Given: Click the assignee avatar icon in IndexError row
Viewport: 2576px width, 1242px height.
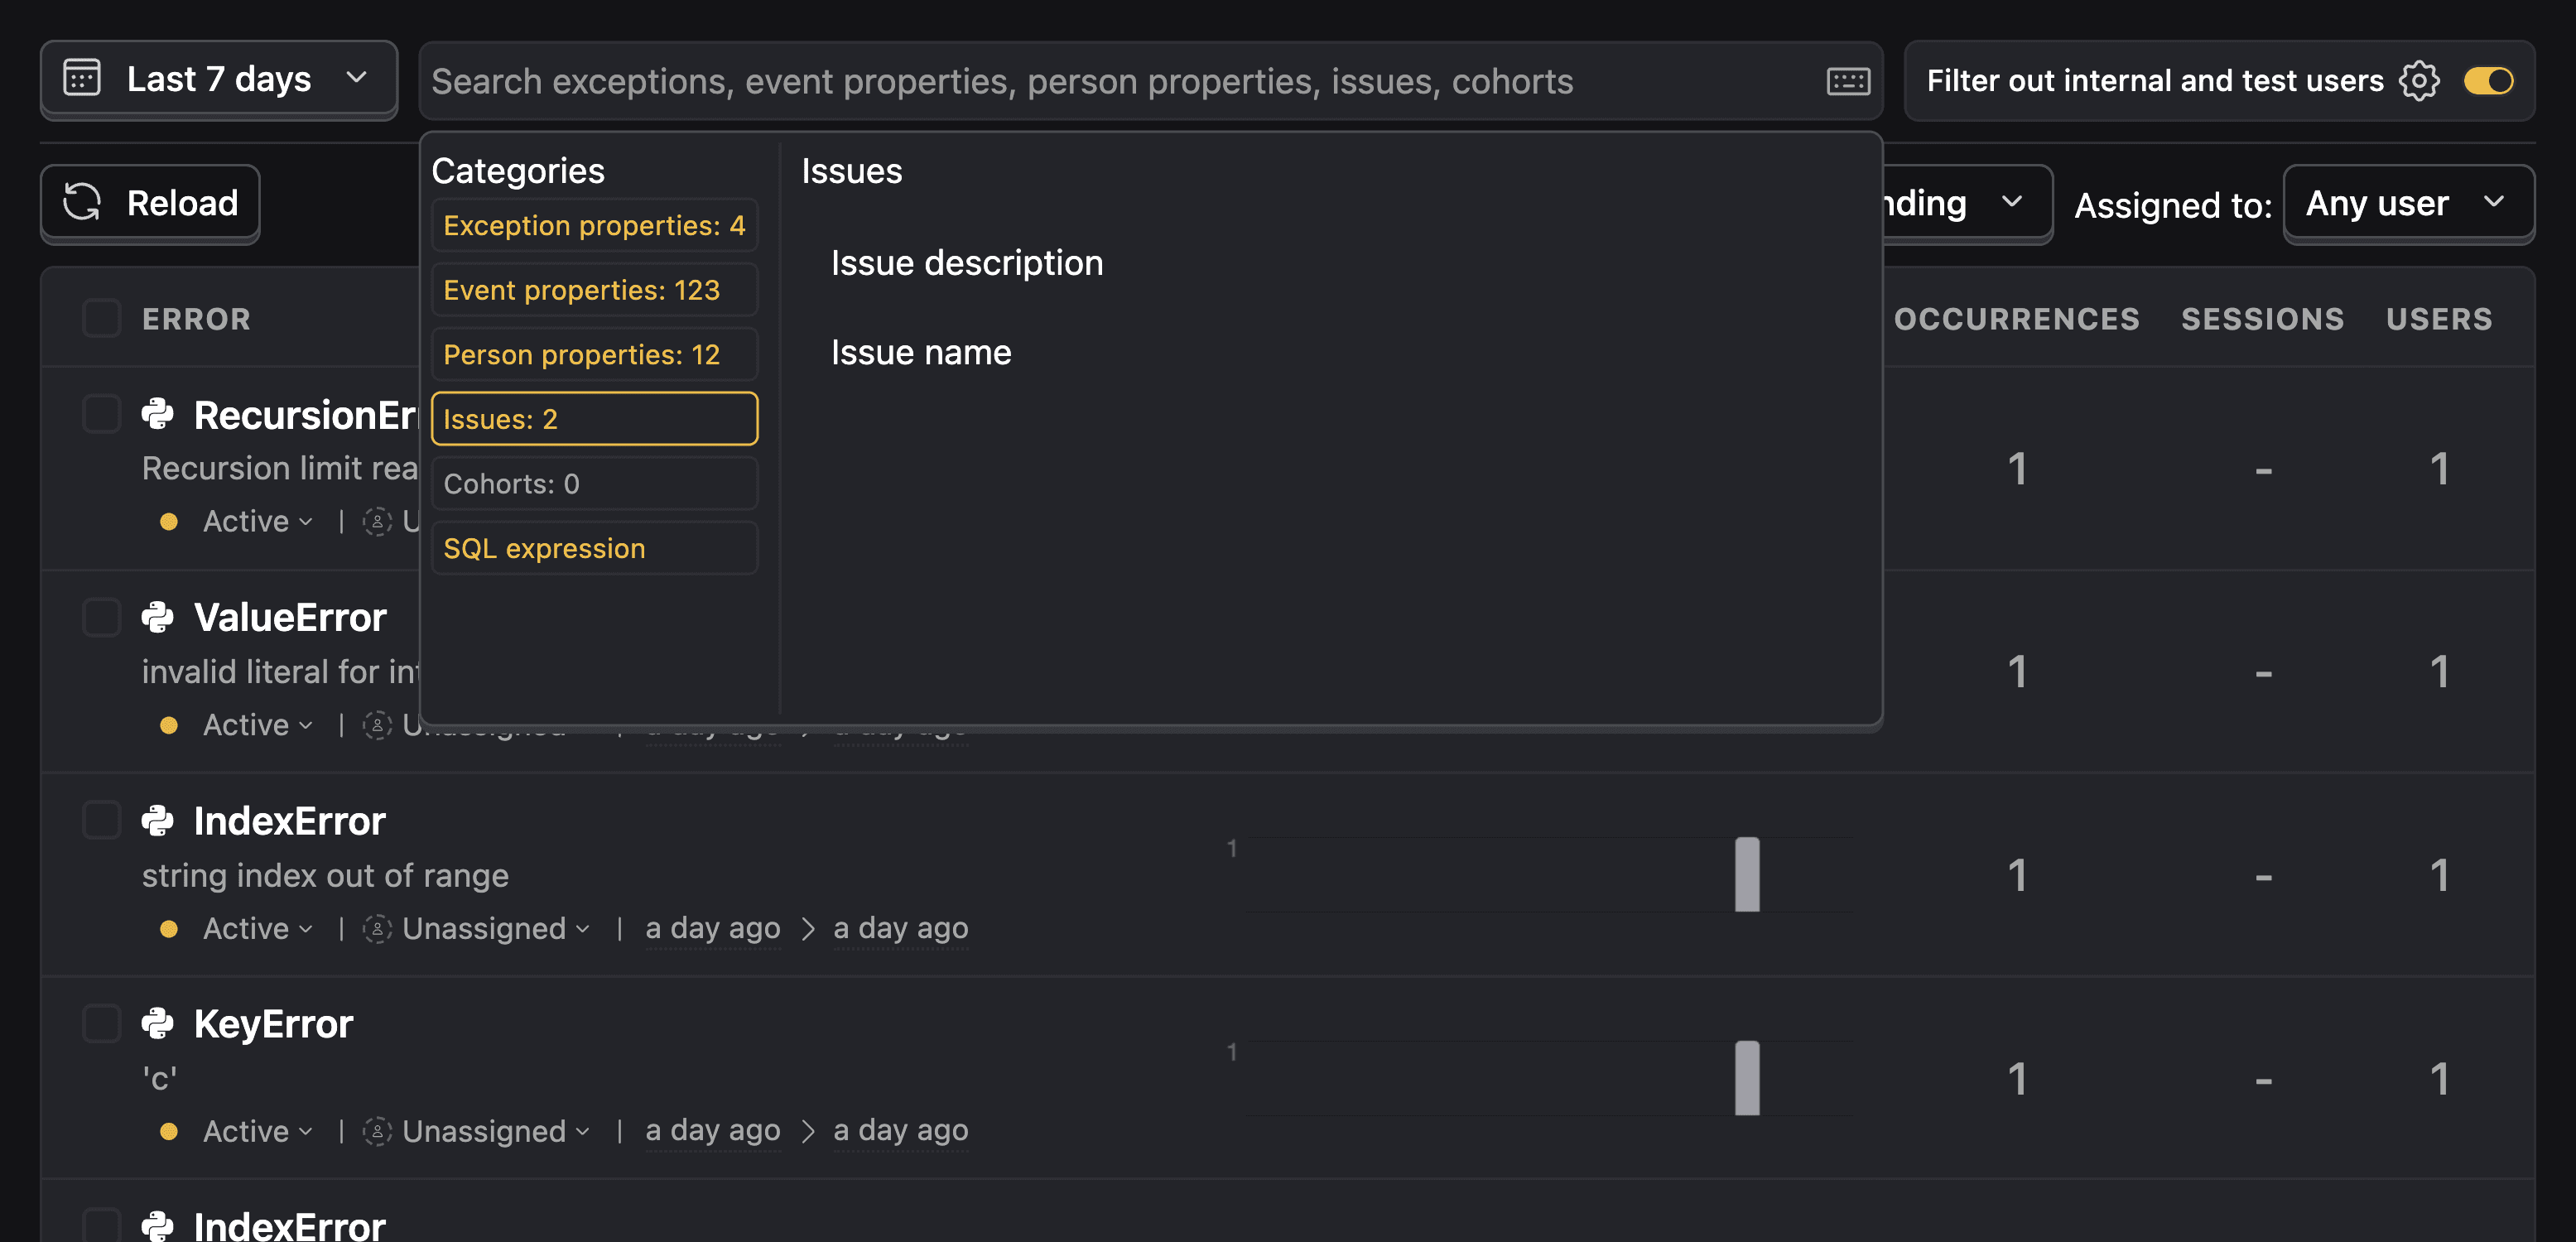Looking at the screenshot, I should coord(377,928).
